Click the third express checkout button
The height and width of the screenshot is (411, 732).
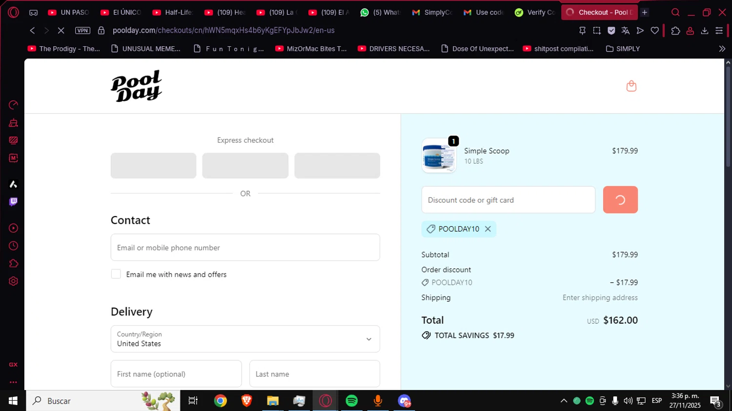tap(337, 166)
